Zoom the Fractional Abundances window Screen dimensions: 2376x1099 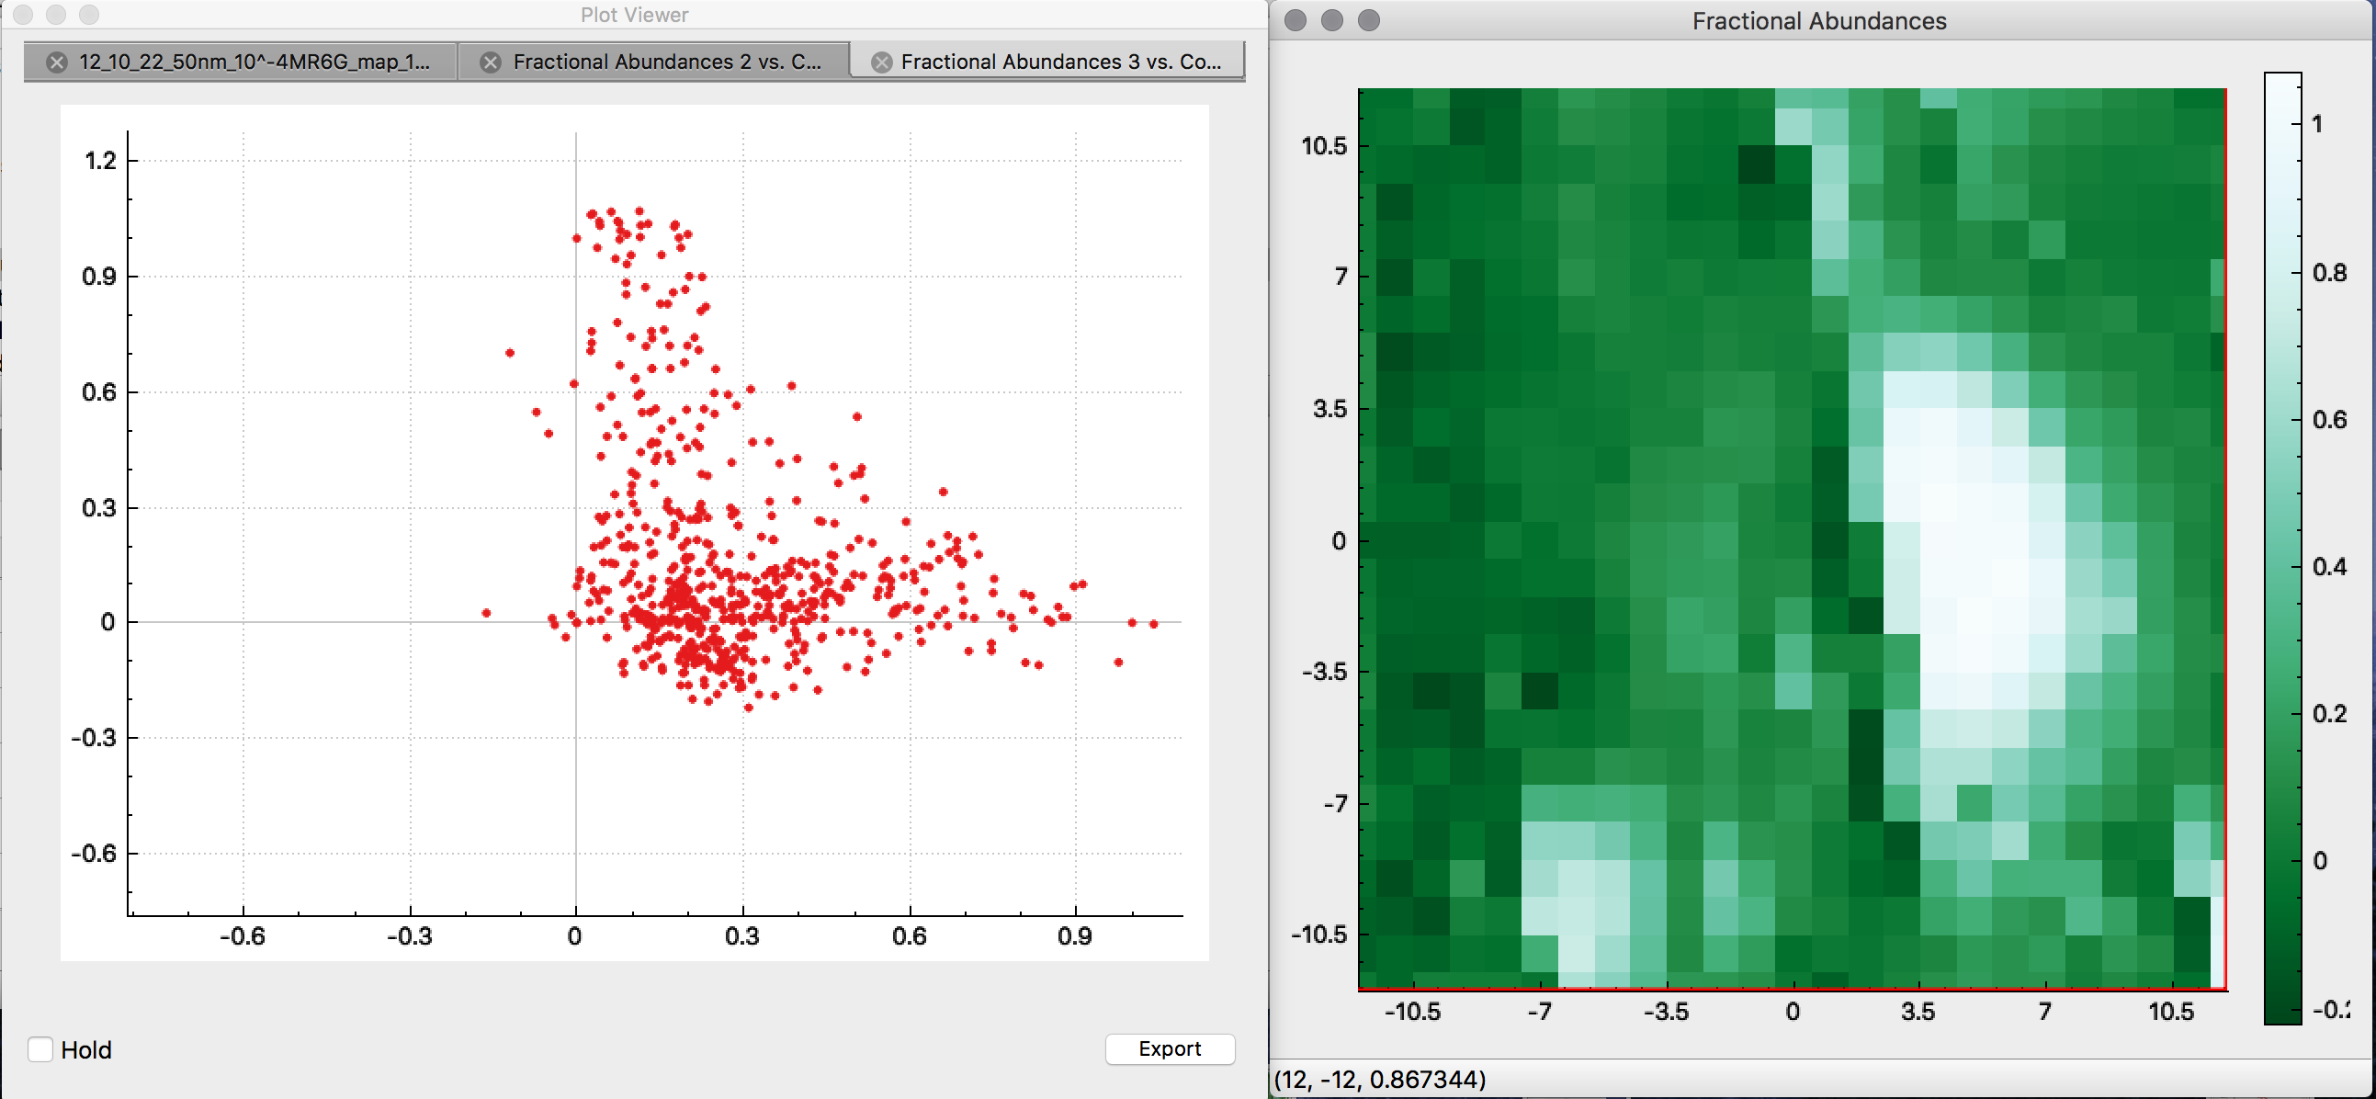(x=1369, y=20)
